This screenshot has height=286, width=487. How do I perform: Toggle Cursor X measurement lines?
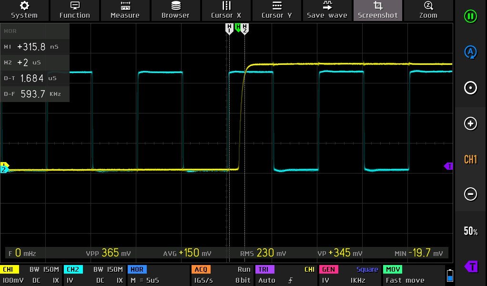(226, 10)
